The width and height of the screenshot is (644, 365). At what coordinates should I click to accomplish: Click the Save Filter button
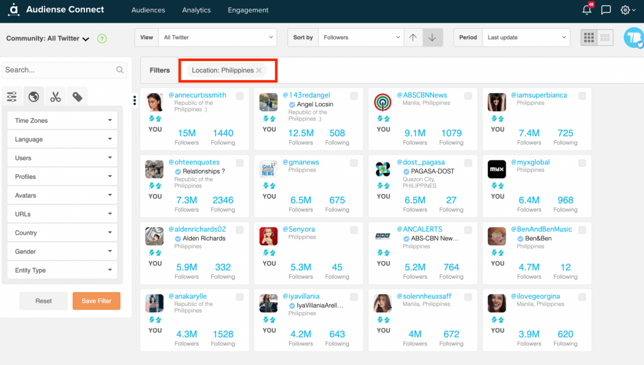tap(96, 301)
